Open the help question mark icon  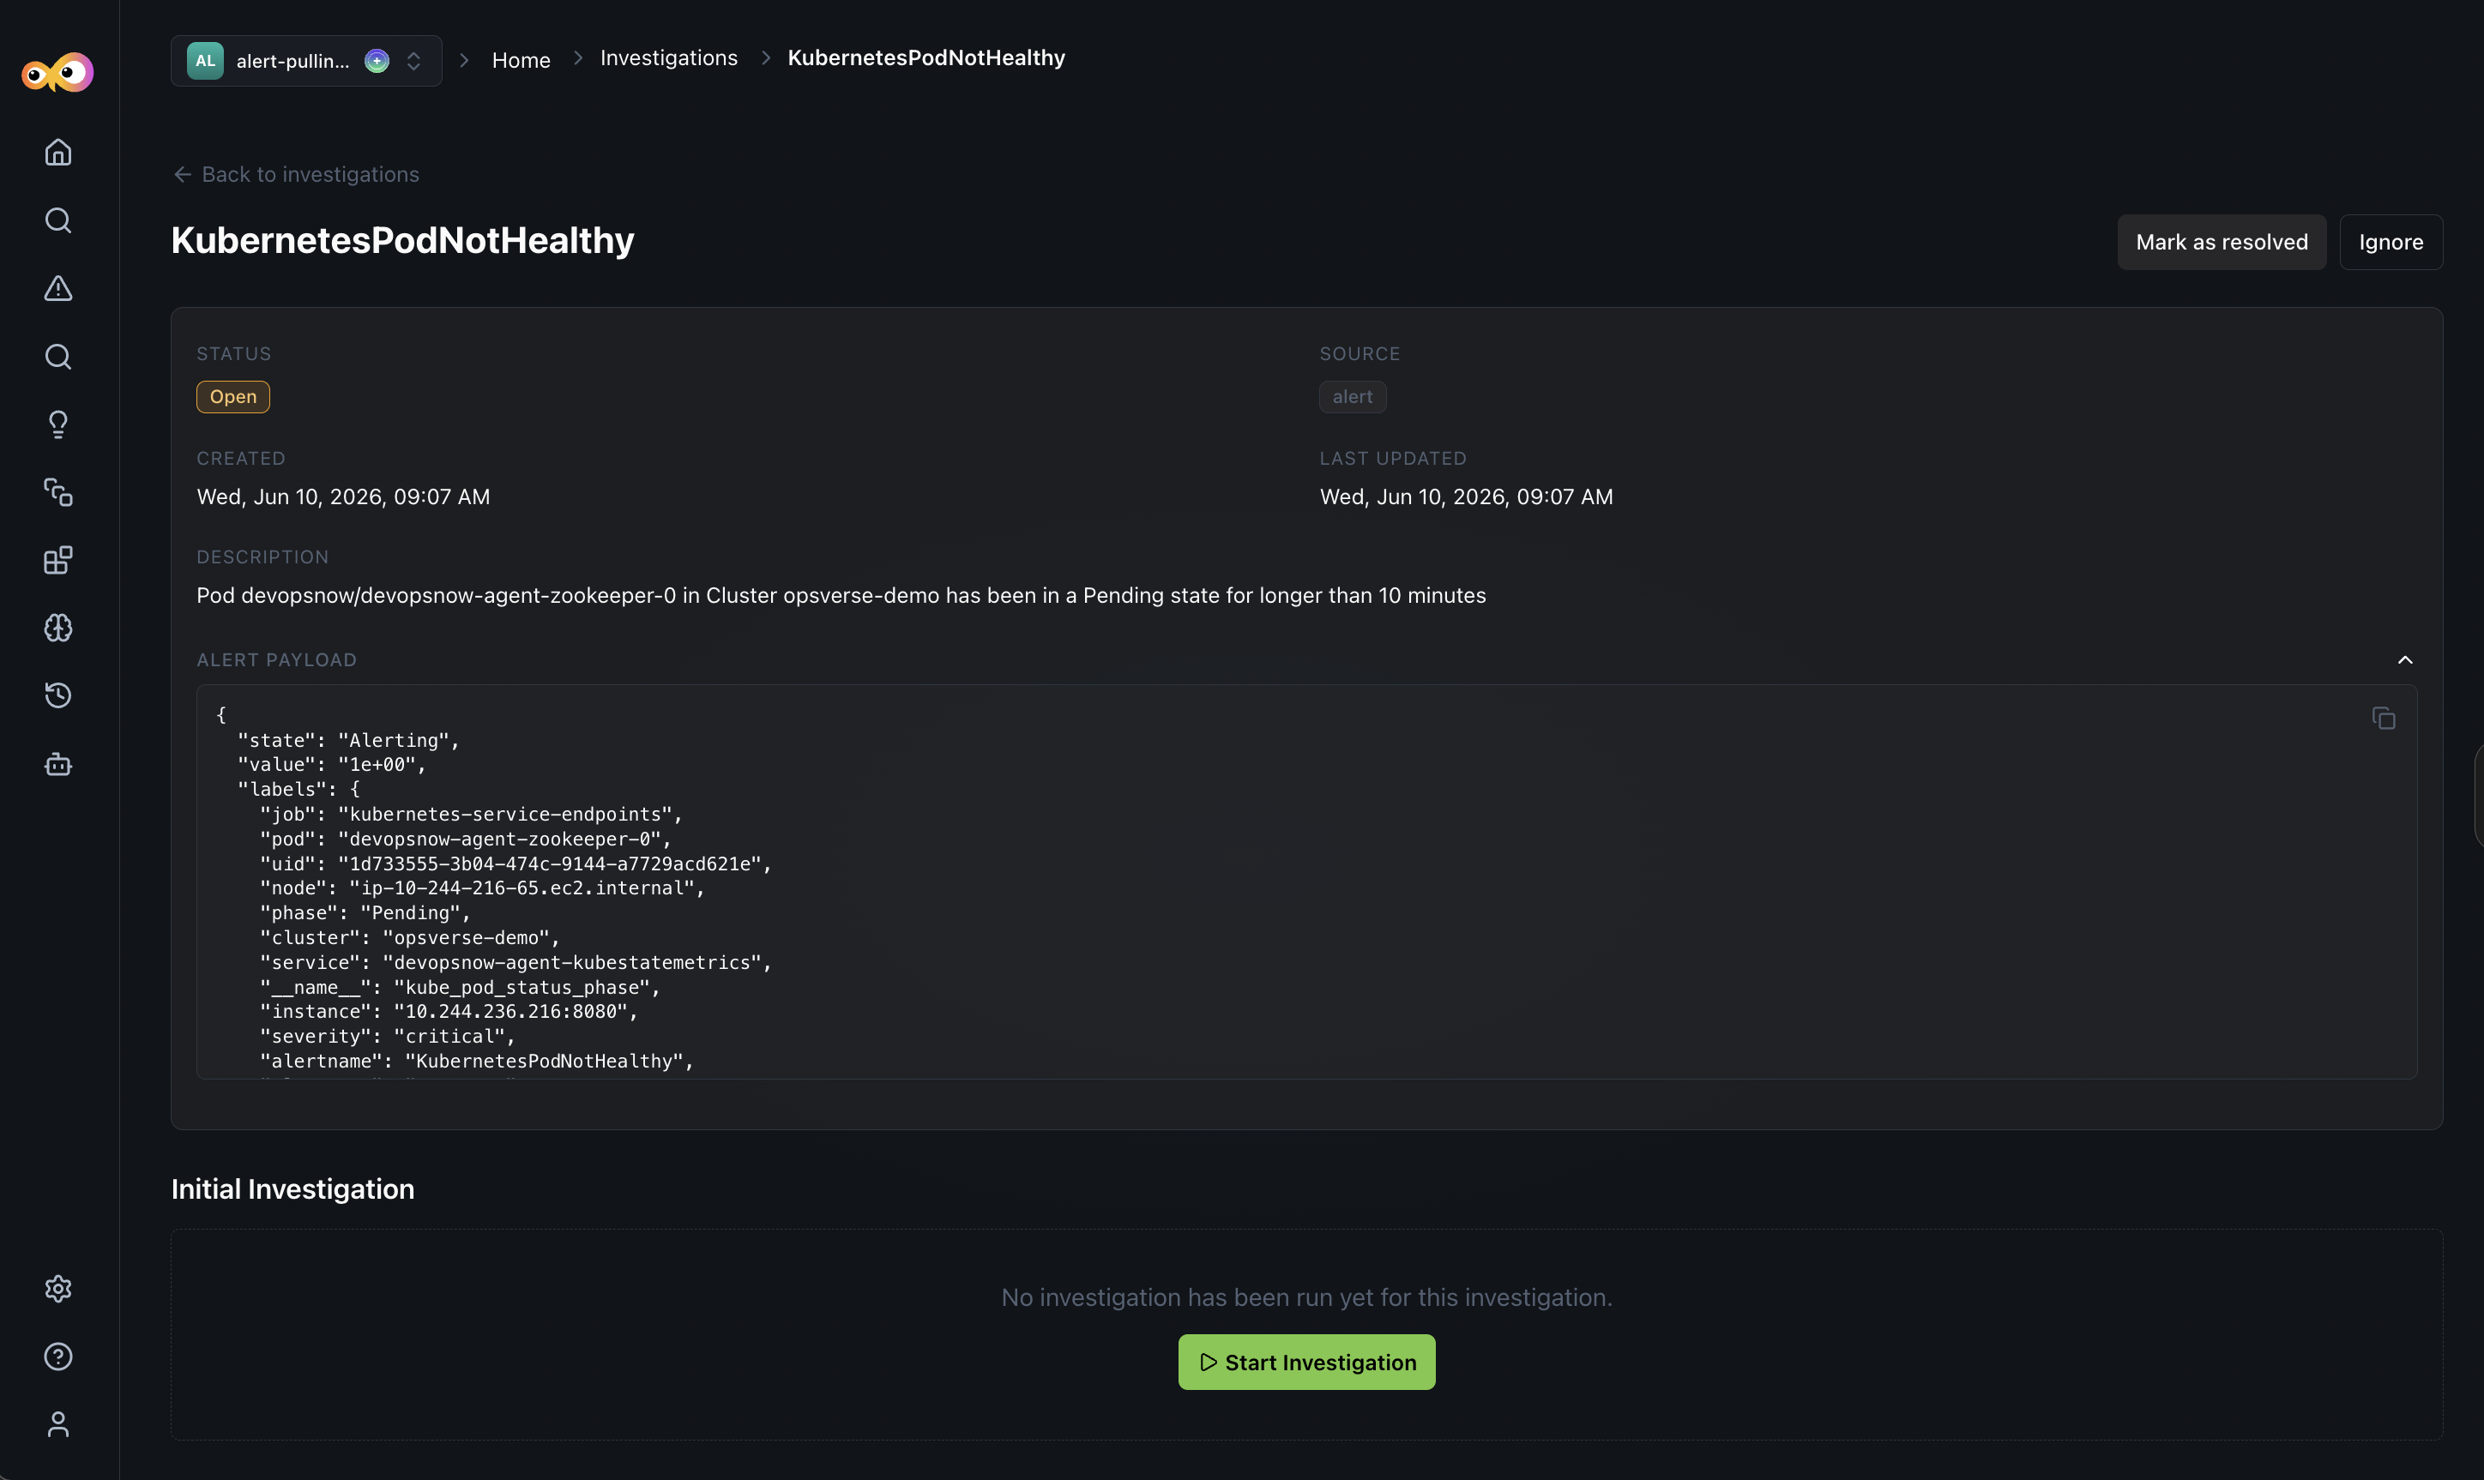click(57, 1357)
